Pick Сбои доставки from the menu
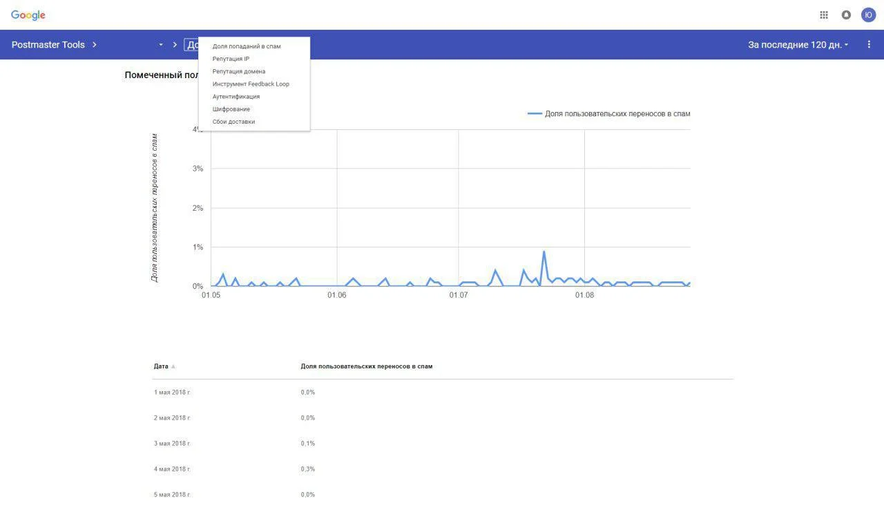This screenshot has width=884, height=506. click(233, 122)
